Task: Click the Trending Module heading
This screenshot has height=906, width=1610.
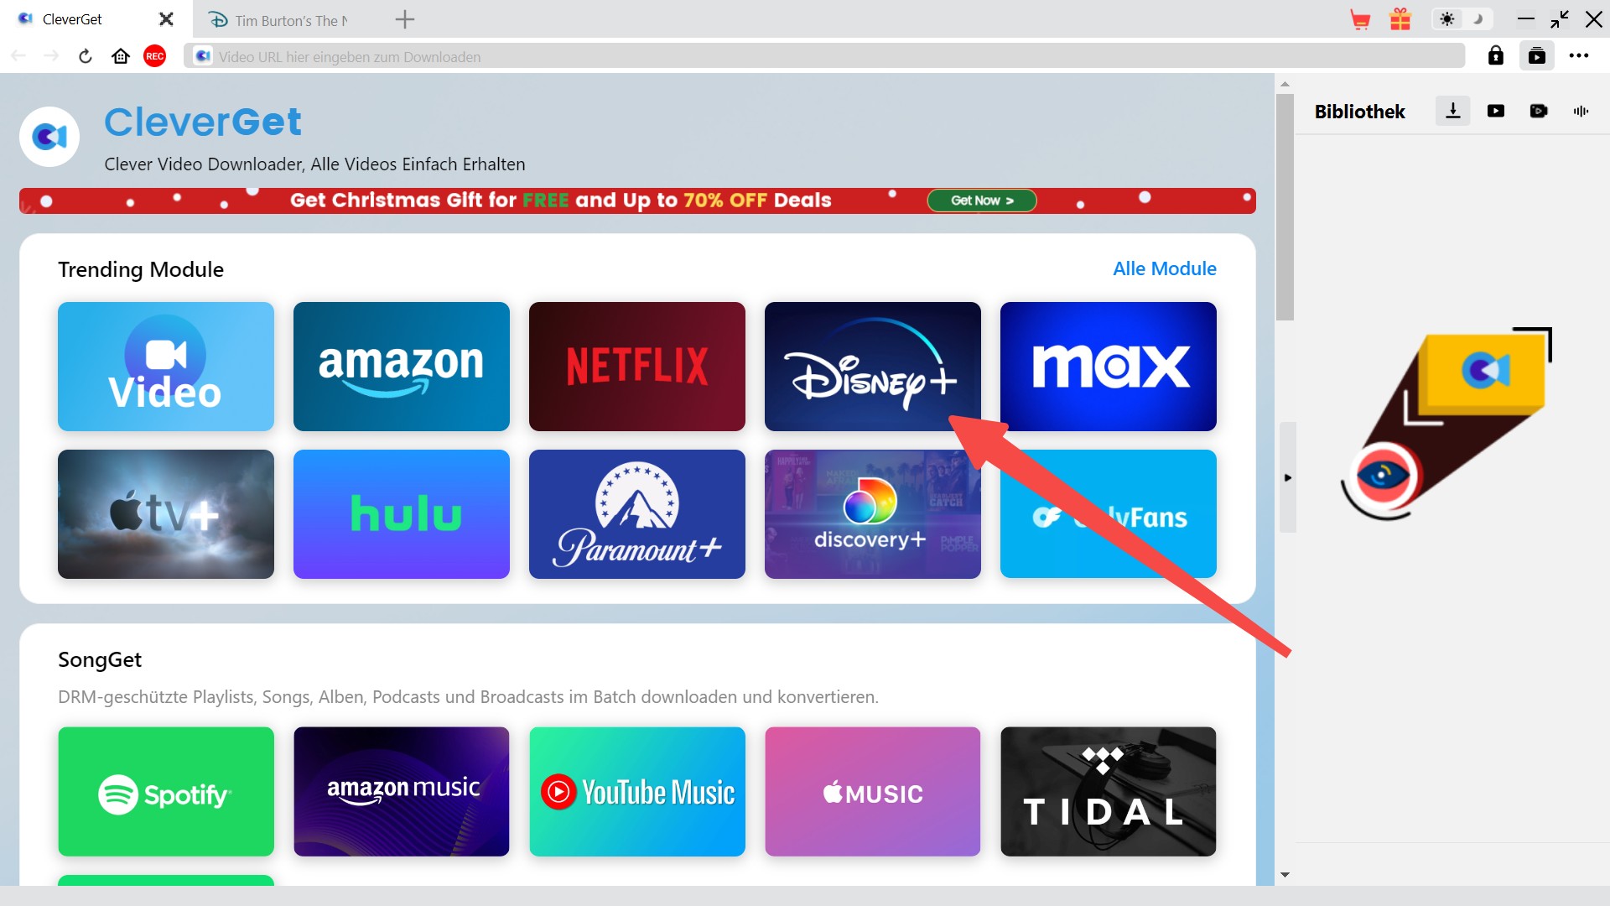Action: 141,269
